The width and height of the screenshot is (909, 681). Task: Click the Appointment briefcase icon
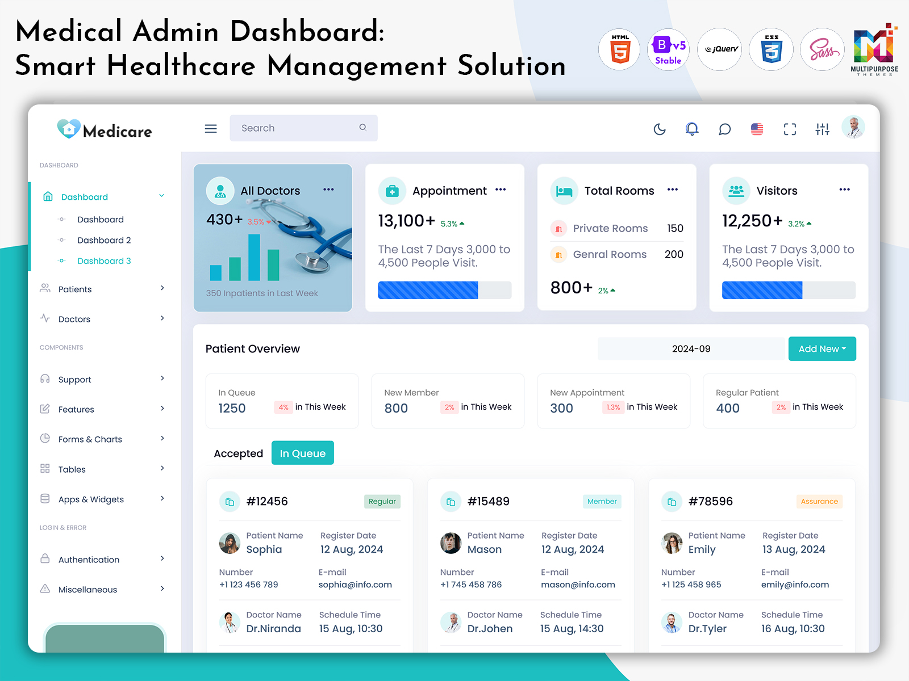coord(392,191)
